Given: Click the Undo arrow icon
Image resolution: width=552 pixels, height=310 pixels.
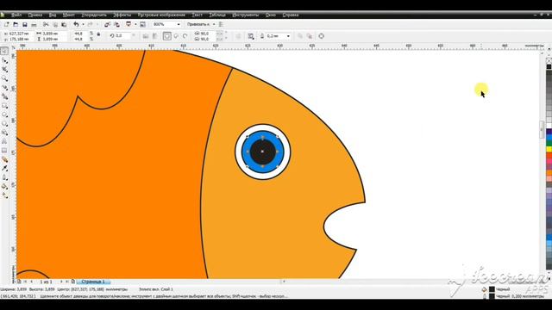Looking at the screenshot, I should tap(76, 24).
